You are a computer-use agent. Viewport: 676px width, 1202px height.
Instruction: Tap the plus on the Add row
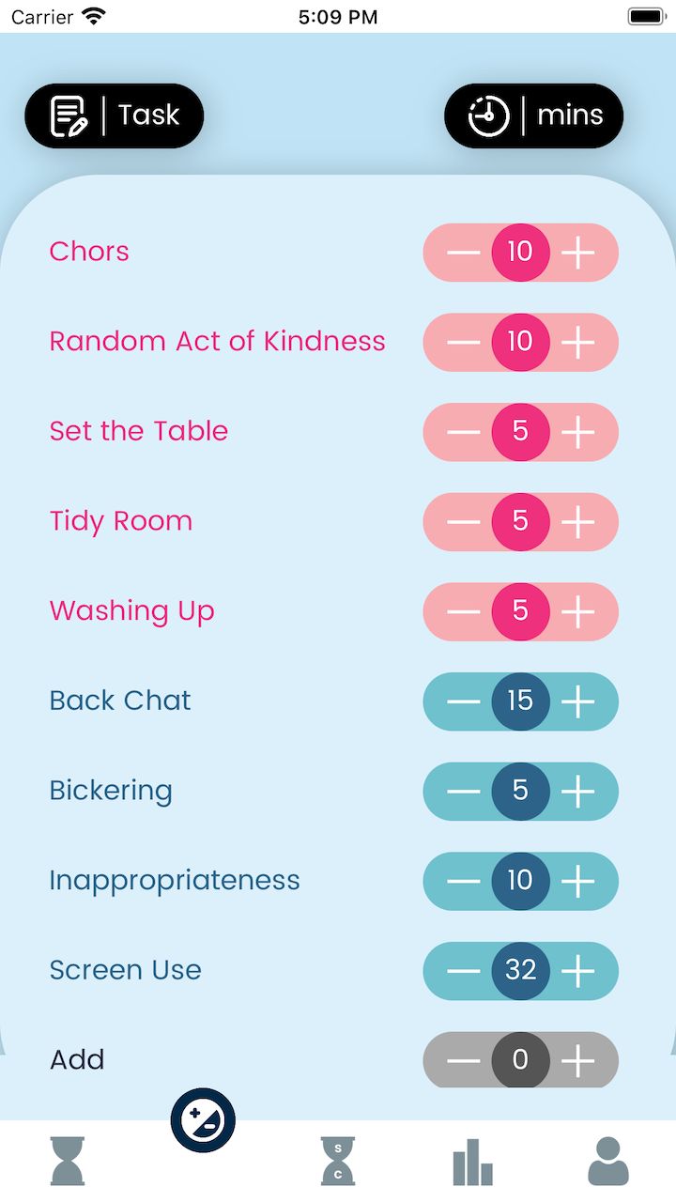point(578,1061)
